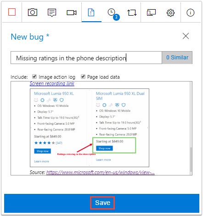Open the info icon
Image resolution: width=203 pixels, height=216 pixels.
point(190,12)
